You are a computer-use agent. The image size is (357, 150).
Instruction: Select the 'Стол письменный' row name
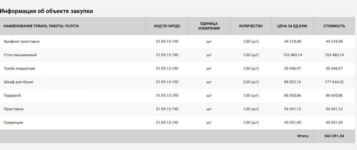20,55
